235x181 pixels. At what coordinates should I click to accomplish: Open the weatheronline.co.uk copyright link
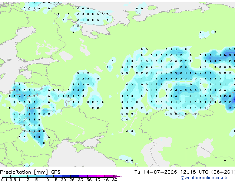pos(204,178)
